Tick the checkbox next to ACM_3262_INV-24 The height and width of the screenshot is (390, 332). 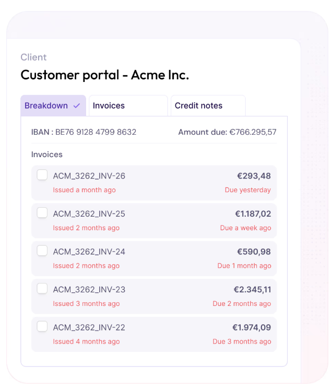point(42,251)
